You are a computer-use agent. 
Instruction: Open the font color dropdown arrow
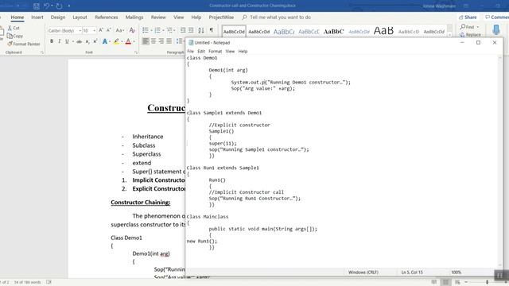point(134,41)
